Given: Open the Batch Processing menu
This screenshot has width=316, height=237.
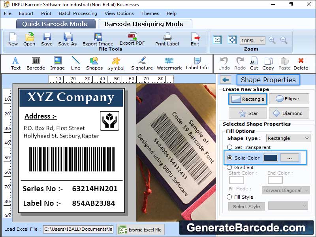Looking at the screenshot, I should [x=78, y=13].
